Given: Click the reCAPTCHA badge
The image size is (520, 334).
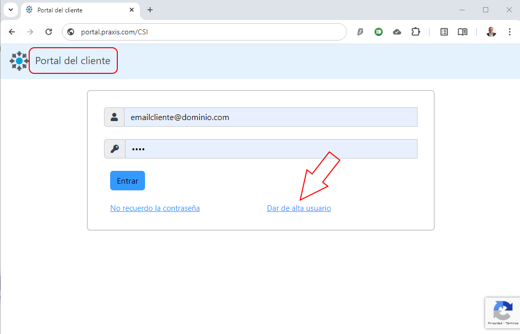Looking at the screenshot, I should click(503, 313).
